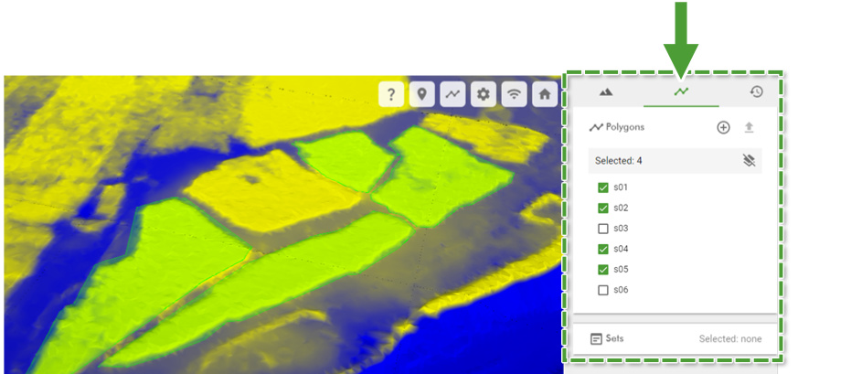Image resolution: width=851 pixels, height=374 pixels.
Task: Uncheck the s04 polygon checkbox
Action: tap(602, 249)
